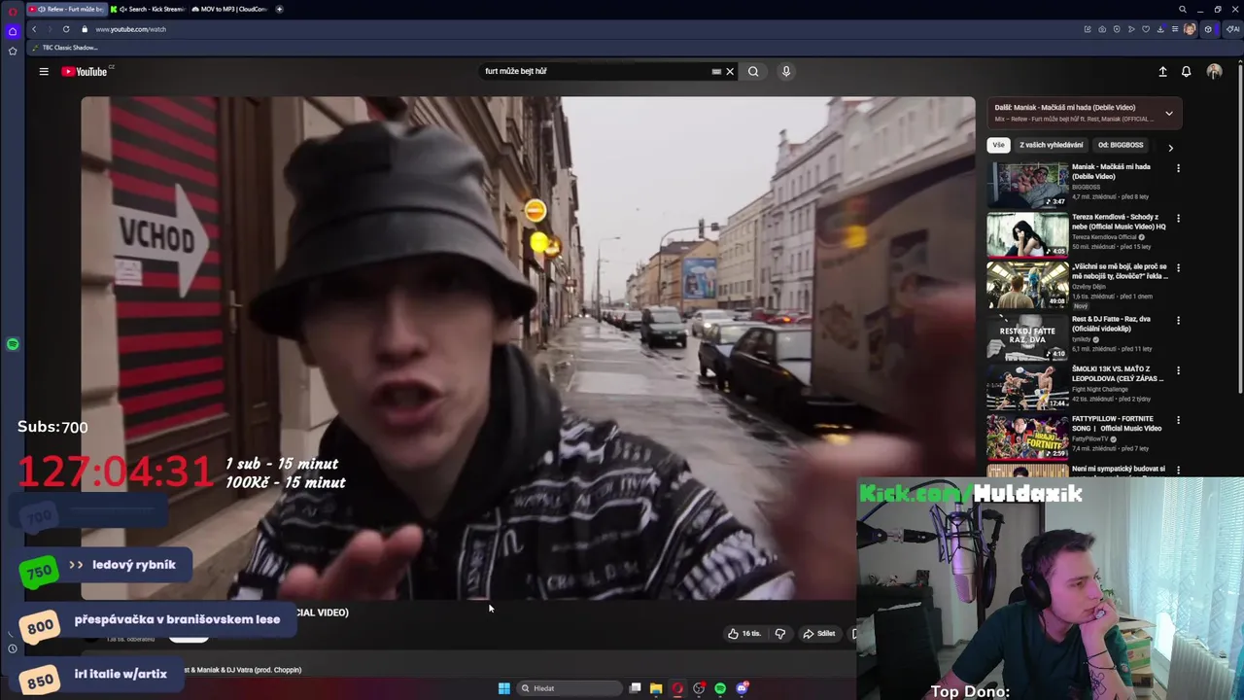Viewport: 1244px width, 700px height.
Task: Add page to bookmarks heart icon
Action: click(1146, 29)
